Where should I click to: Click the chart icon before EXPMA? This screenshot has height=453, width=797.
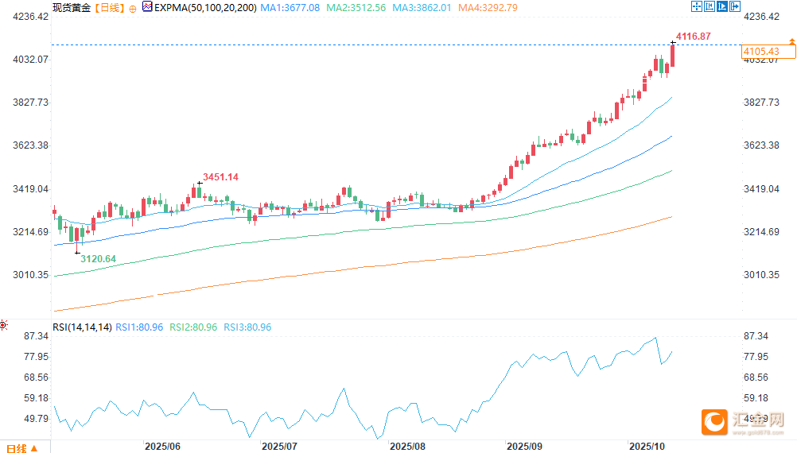147,6
